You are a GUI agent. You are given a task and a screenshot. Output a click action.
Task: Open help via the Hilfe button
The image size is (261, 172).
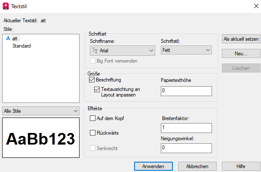click(x=241, y=166)
